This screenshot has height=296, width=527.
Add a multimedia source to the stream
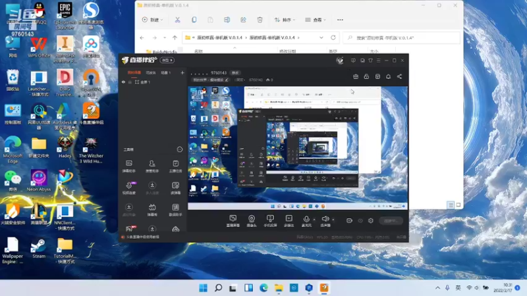289,221
